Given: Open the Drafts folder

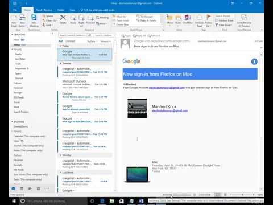Looking at the screenshot, I should click(x=18, y=54).
